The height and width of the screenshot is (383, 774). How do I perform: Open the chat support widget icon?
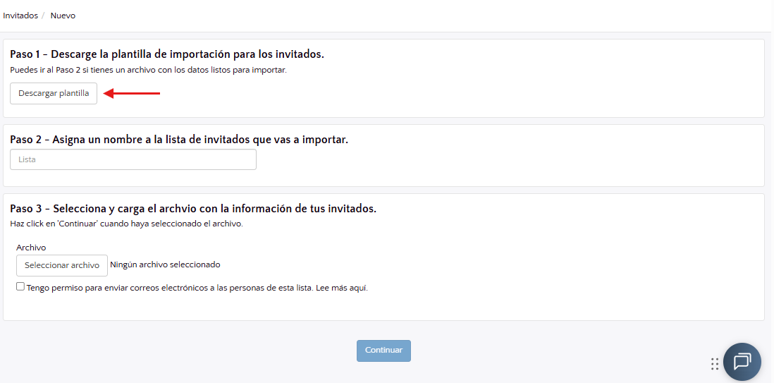[x=742, y=362]
